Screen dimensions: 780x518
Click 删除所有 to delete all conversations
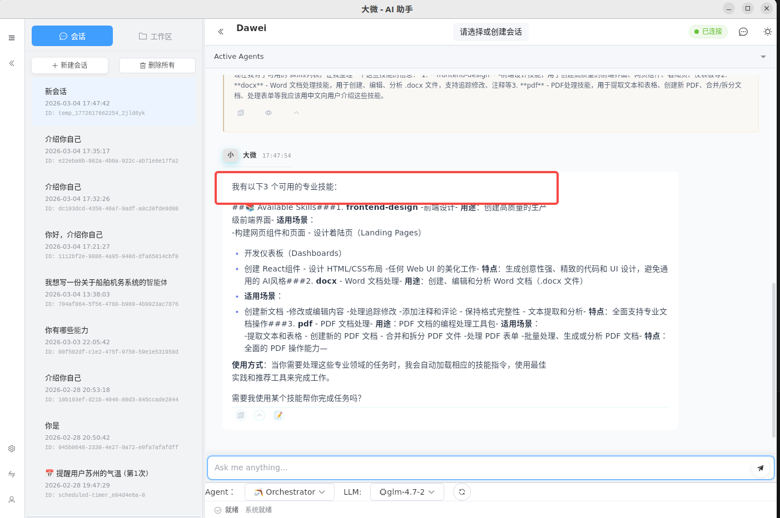[157, 65]
